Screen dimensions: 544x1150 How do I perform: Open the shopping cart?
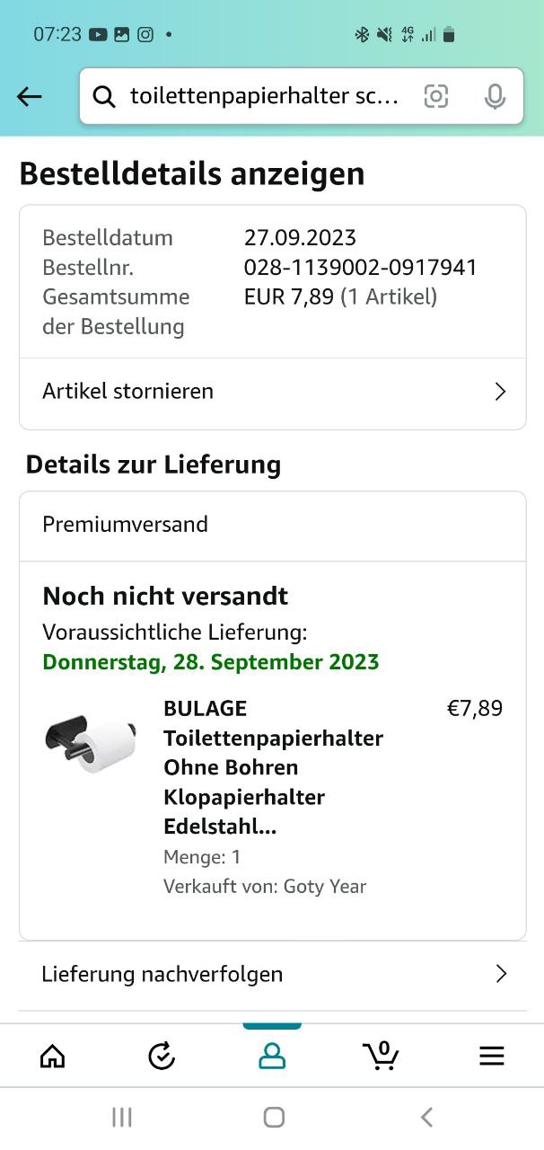pyautogui.click(x=382, y=1056)
